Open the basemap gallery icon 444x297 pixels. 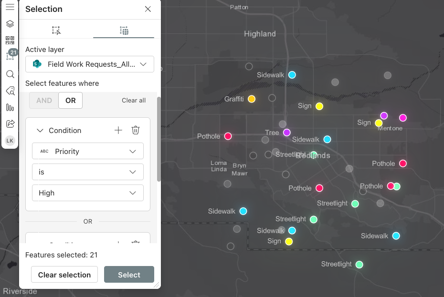10,40
